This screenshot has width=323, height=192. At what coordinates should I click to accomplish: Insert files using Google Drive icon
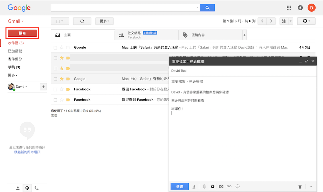click(213, 187)
